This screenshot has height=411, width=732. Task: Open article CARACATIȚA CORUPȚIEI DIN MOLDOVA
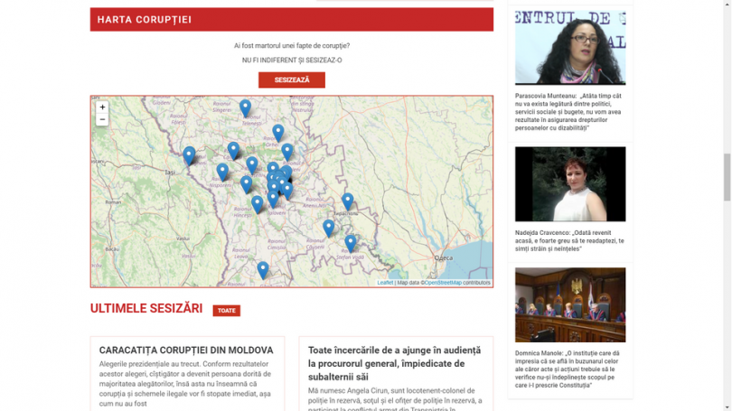(x=186, y=350)
